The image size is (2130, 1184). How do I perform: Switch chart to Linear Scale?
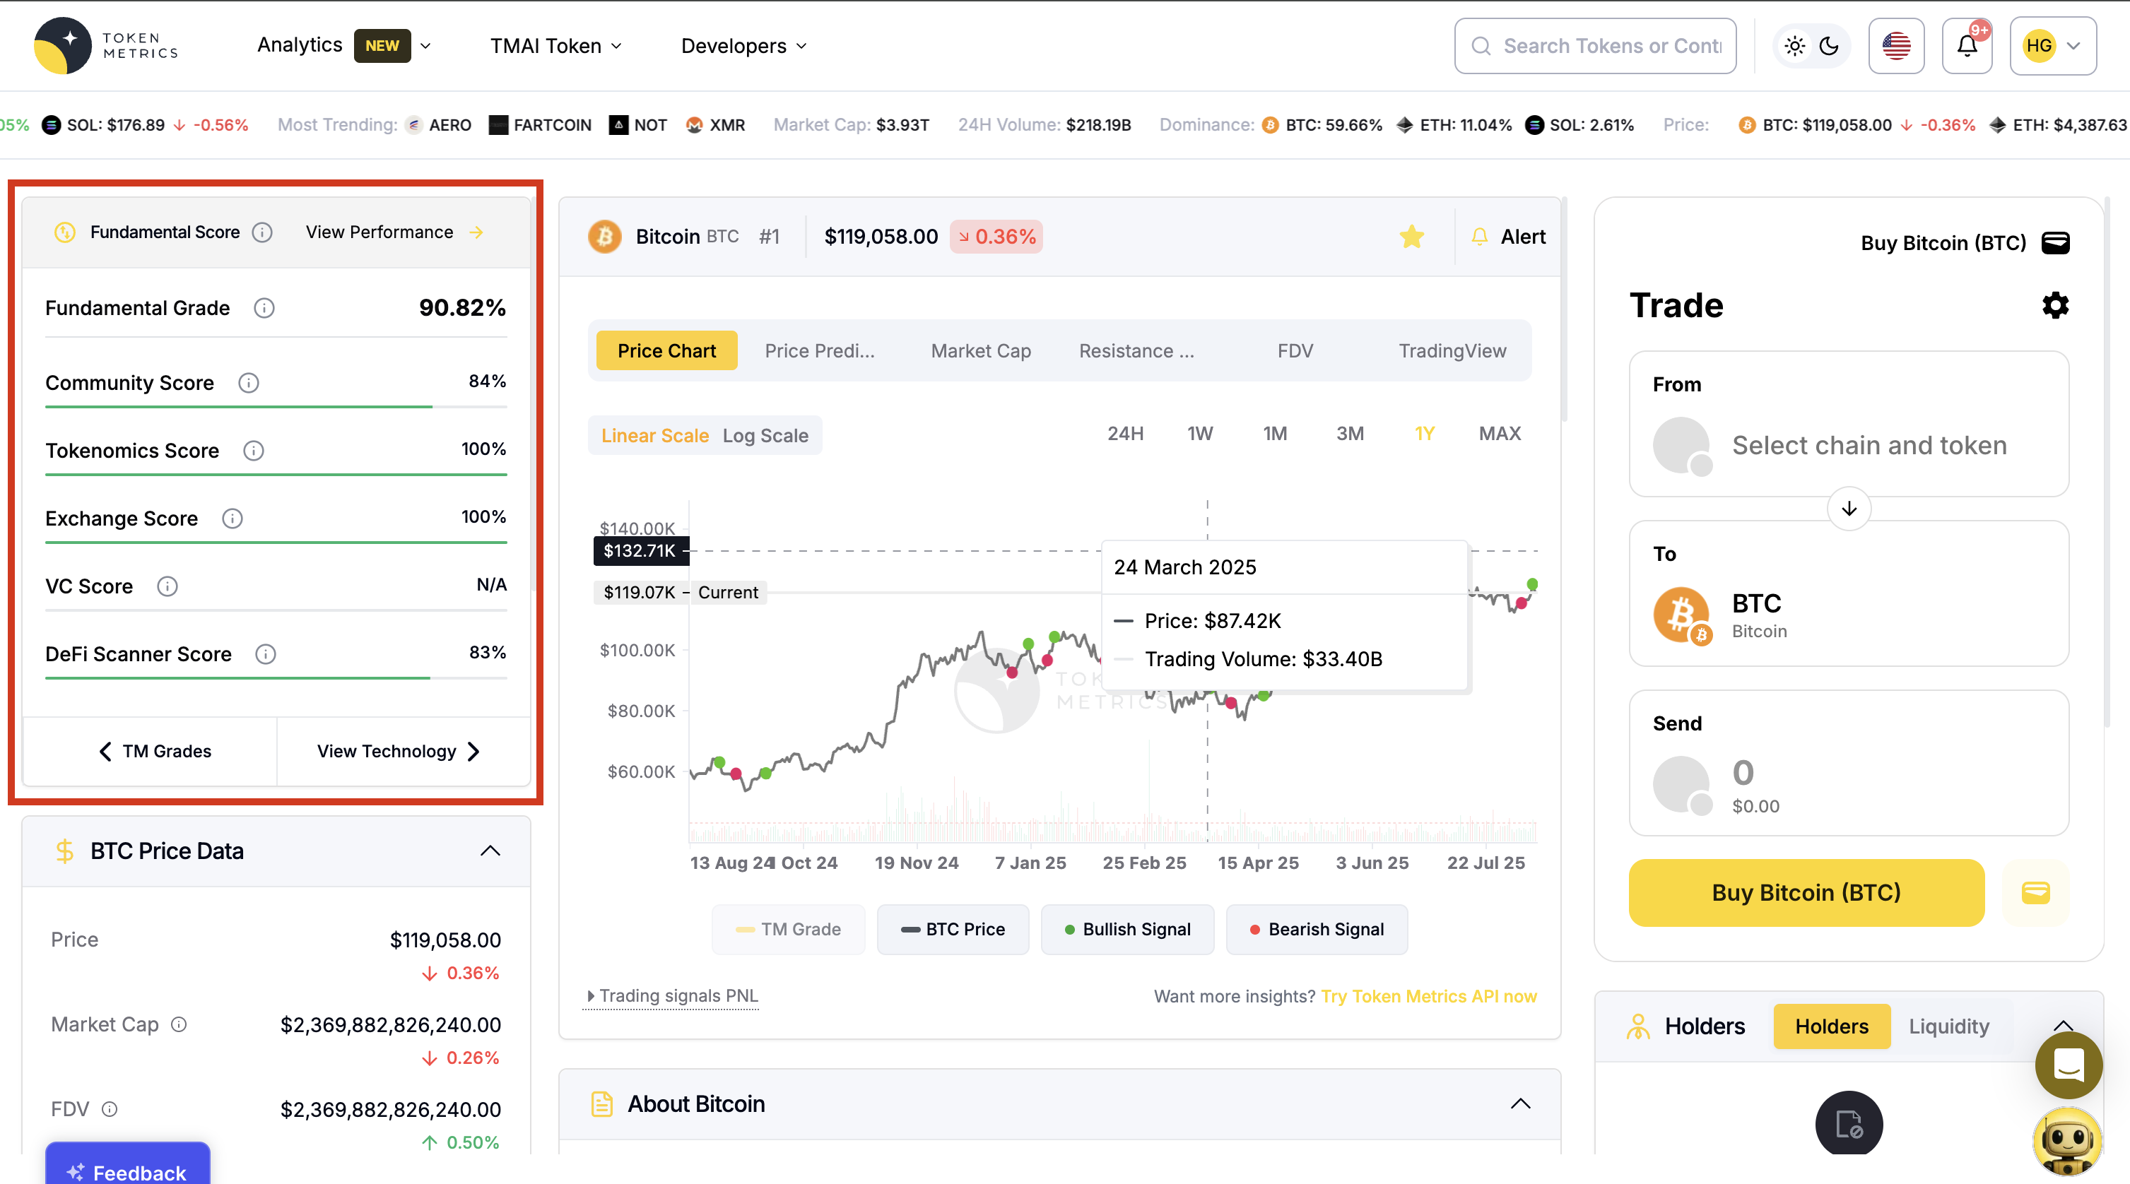(x=655, y=436)
